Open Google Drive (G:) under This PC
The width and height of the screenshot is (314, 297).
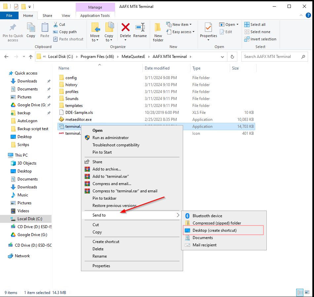(32, 235)
